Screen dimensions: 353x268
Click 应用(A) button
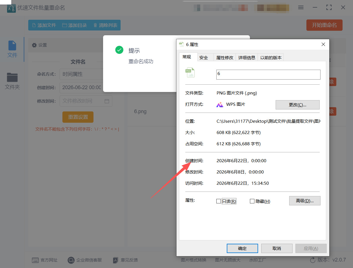pos(311,248)
